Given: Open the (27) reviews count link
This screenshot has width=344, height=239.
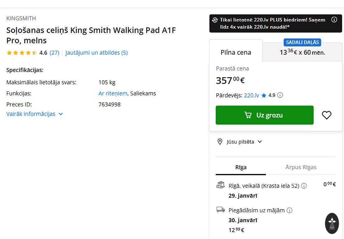Looking at the screenshot, I should (54, 53).
